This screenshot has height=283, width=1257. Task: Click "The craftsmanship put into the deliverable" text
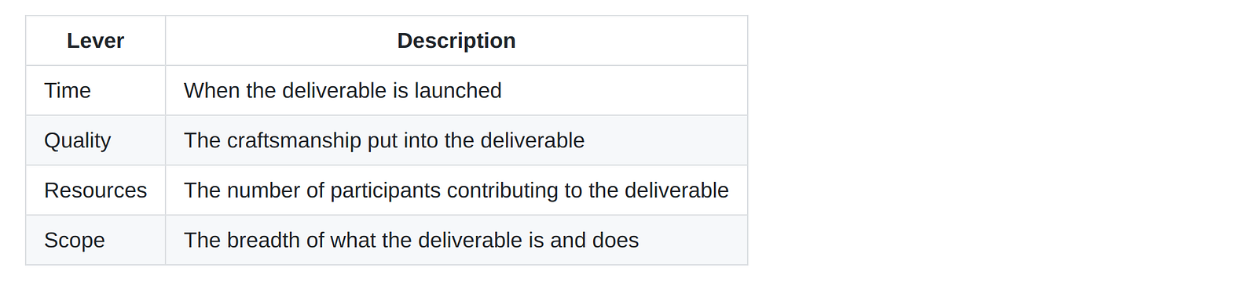pos(384,140)
